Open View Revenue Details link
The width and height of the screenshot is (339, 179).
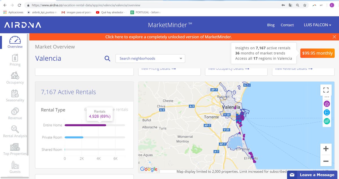tap(294, 69)
